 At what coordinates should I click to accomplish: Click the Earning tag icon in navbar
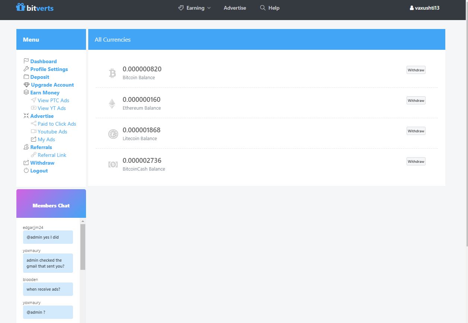[x=181, y=8]
